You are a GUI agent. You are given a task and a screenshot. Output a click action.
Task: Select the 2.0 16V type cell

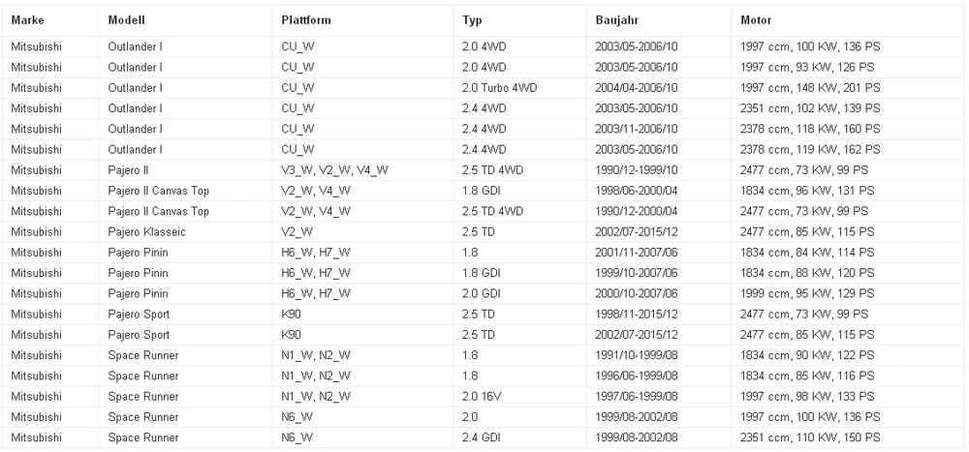pos(519,397)
